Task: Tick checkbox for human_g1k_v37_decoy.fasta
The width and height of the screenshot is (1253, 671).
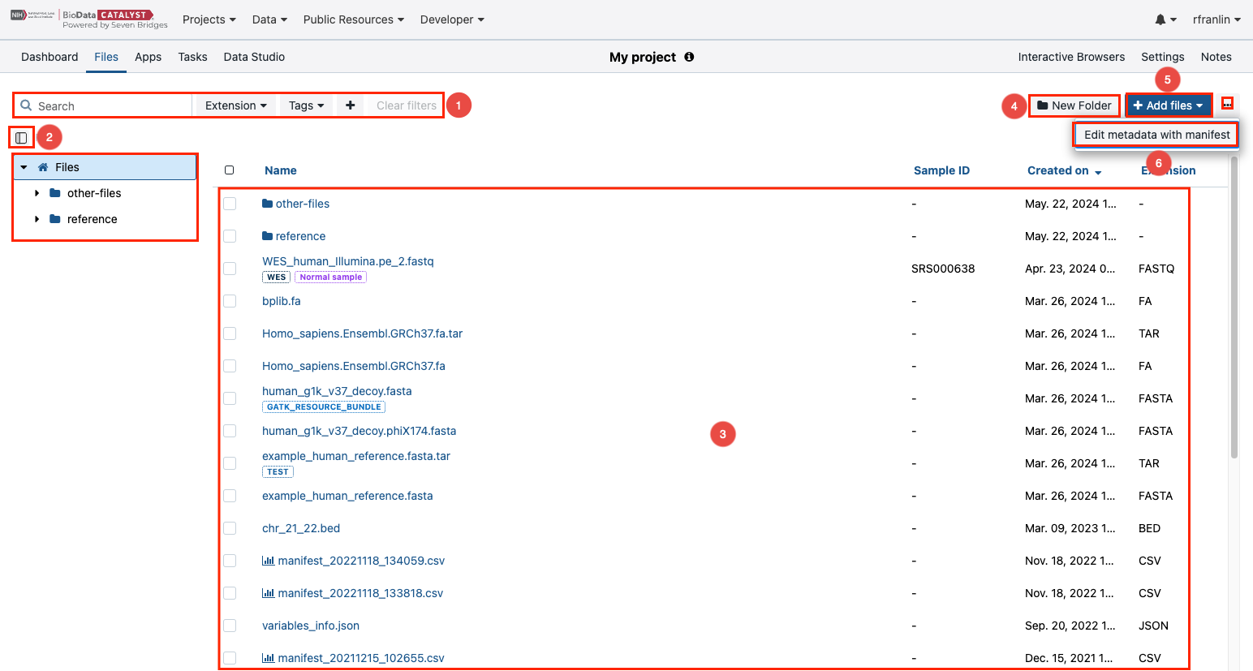Action: tap(230, 398)
